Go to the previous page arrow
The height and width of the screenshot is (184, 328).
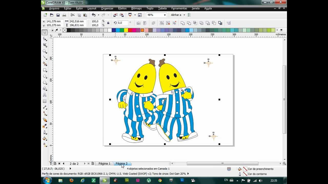64,164
